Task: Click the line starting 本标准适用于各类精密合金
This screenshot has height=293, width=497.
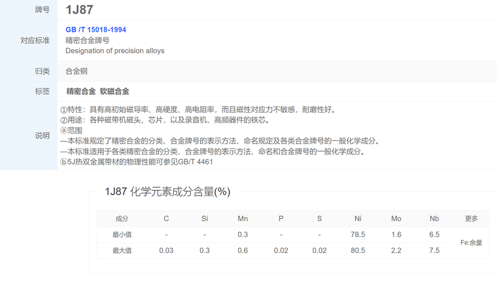Action: click(213, 151)
